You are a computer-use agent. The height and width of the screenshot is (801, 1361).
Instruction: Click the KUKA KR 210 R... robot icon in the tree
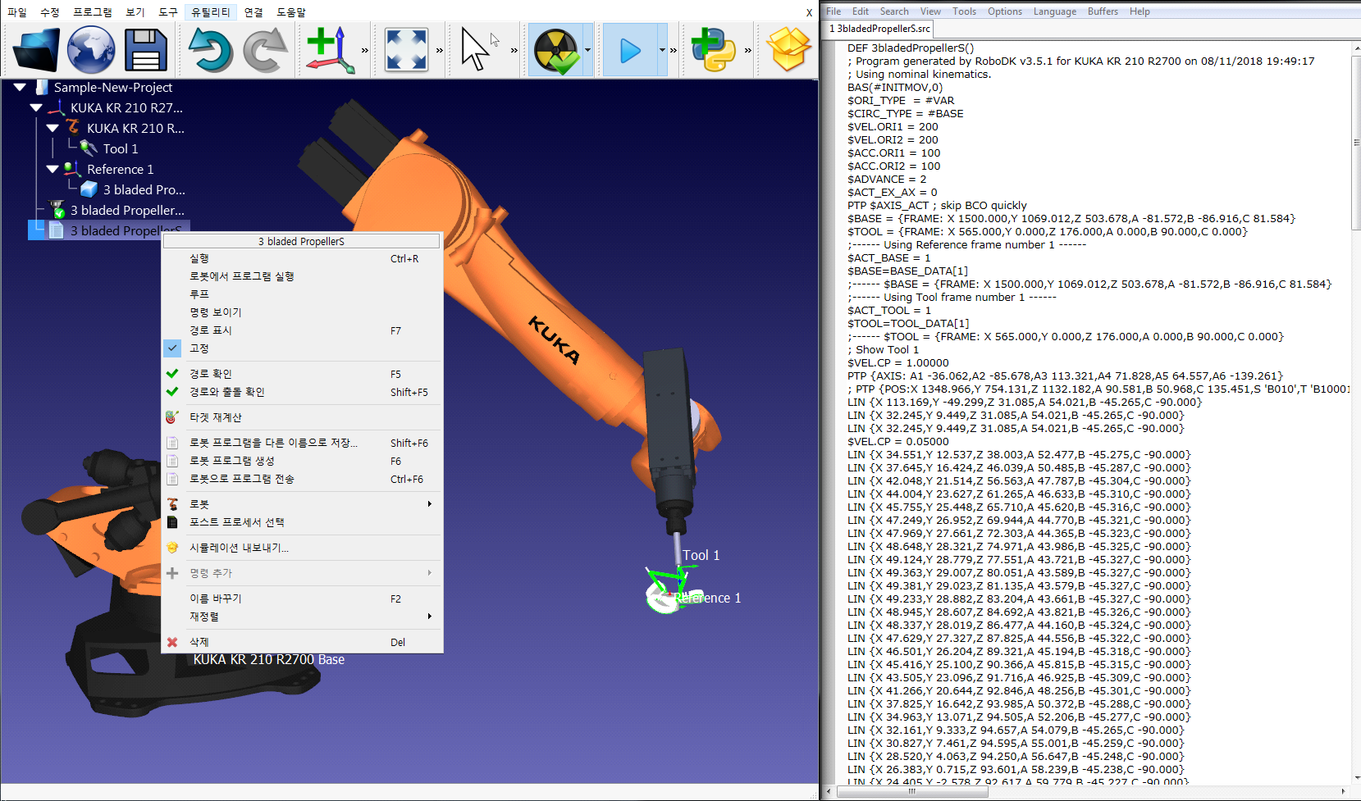point(72,127)
